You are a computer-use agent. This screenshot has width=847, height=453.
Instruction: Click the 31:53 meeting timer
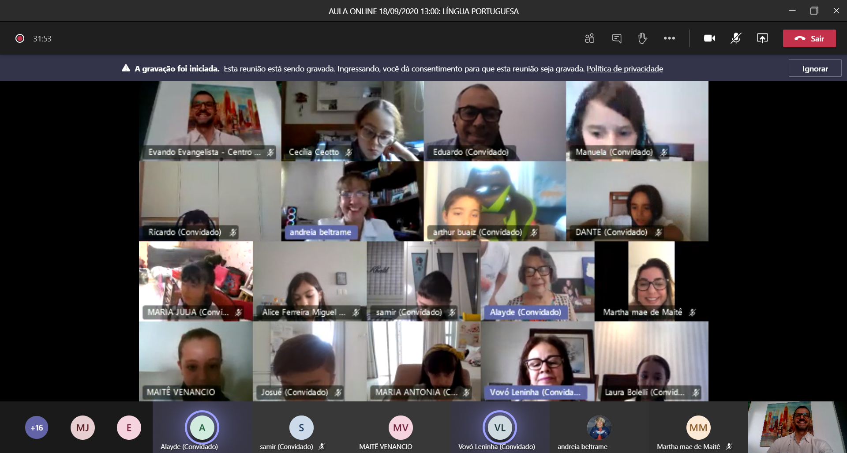(42, 39)
